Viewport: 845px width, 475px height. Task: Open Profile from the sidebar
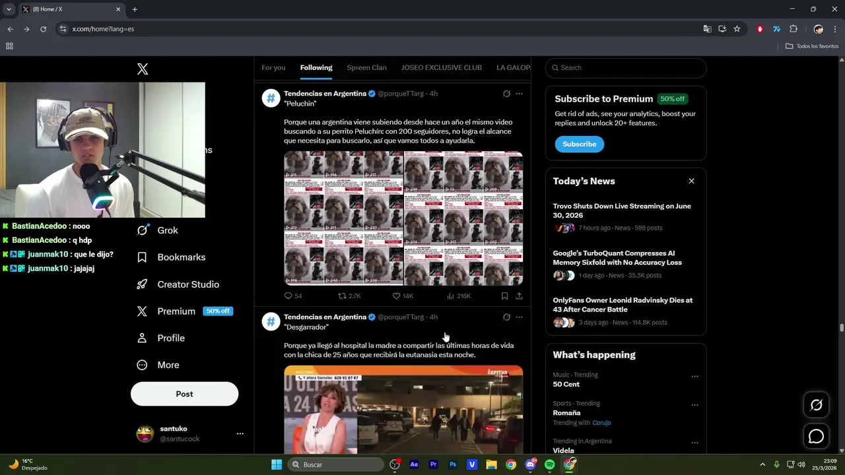tap(160, 338)
